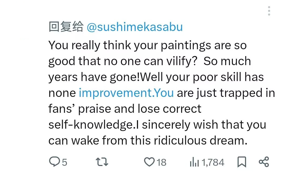Share the tweet using the share icon
The height and width of the screenshot is (175, 285).
click(x=264, y=161)
